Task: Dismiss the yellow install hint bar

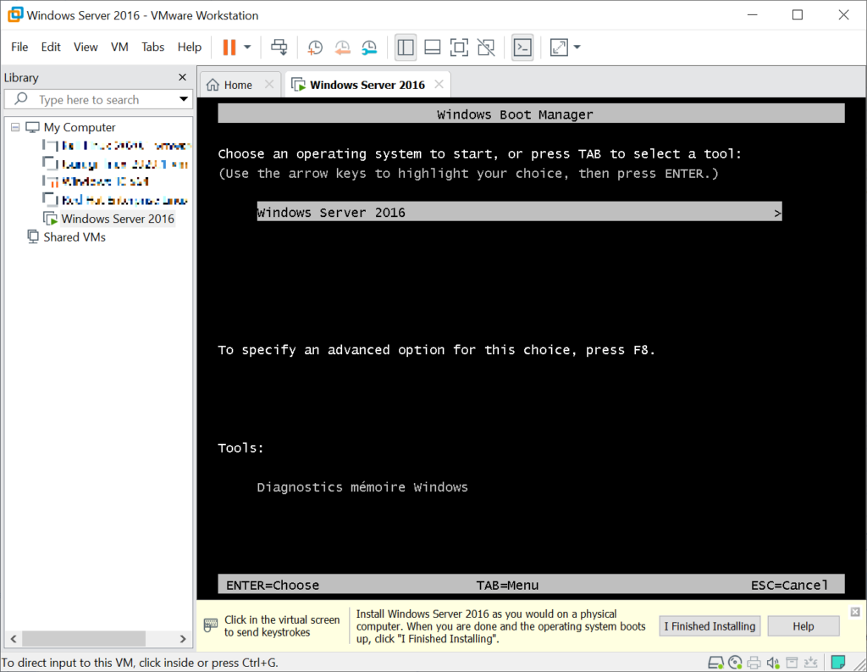Action: coord(855,612)
